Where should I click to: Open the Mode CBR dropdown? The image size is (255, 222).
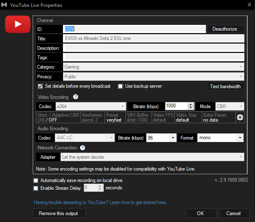pyautogui.click(x=230, y=107)
